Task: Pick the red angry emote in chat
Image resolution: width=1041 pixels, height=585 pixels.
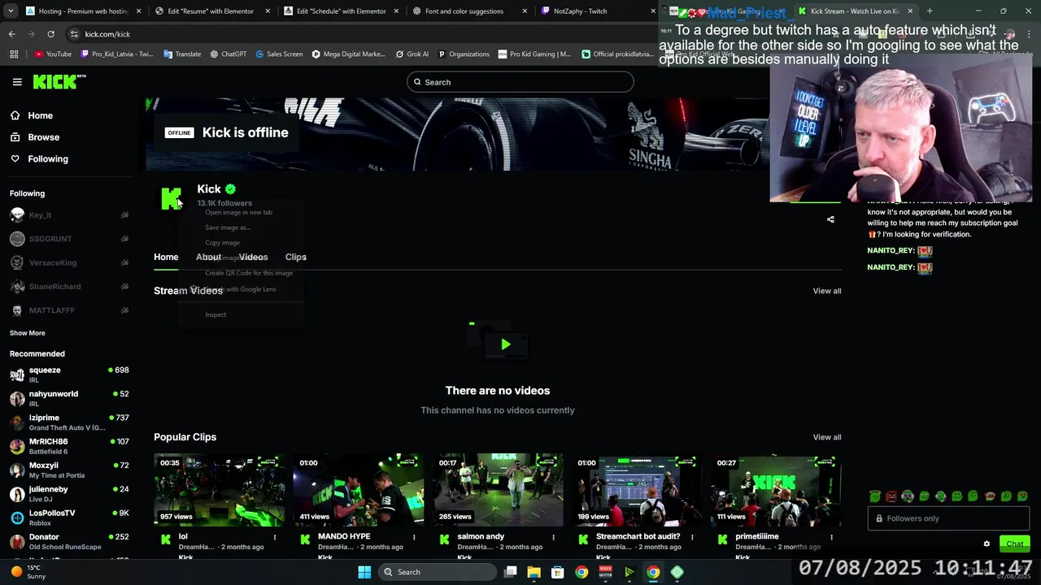Action: (891, 496)
